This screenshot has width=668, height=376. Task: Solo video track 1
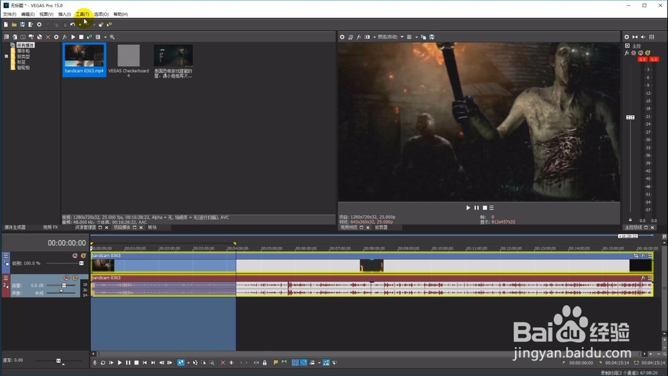coord(83,256)
